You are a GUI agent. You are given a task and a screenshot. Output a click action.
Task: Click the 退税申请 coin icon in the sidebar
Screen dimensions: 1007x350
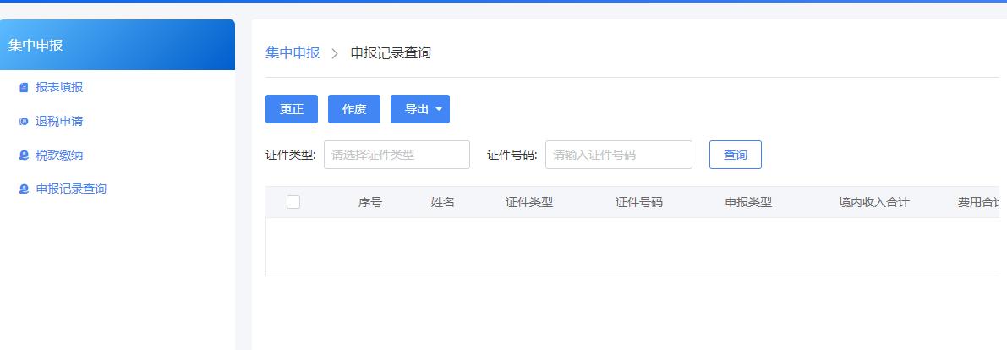pyautogui.click(x=24, y=122)
